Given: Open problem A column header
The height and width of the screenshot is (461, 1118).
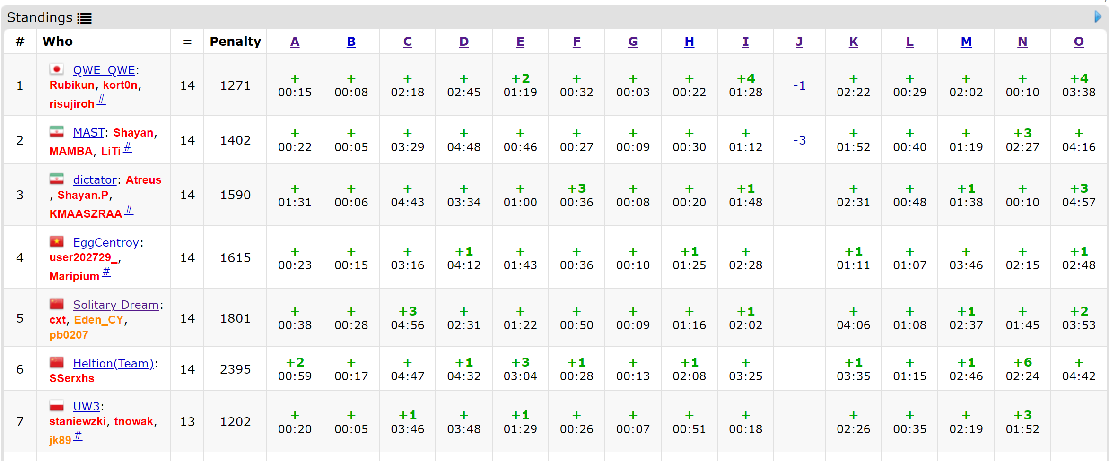Looking at the screenshot, I should pos(295,42).
